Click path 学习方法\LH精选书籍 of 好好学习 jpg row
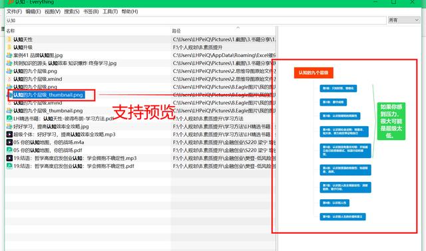426x251 pixels. [x=224, y=126]
